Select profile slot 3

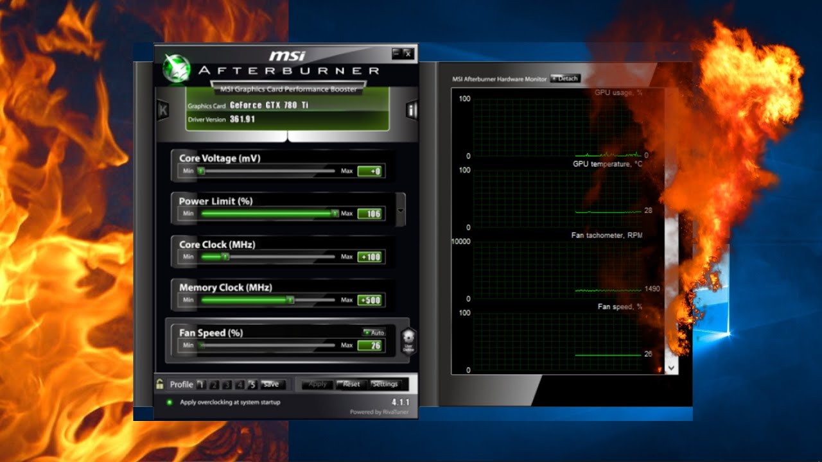tap(227, 384)
